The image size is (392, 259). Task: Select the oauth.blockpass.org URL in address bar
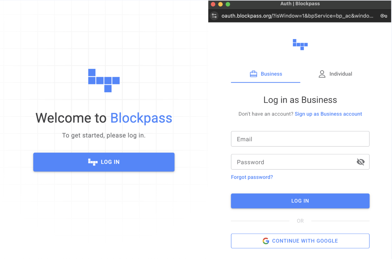297,16
